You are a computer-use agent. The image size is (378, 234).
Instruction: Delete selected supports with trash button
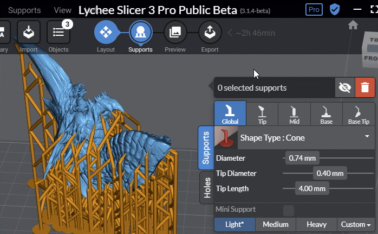(x=365, y=87)
